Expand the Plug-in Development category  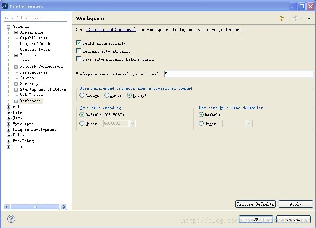click(x=8, y=130)
